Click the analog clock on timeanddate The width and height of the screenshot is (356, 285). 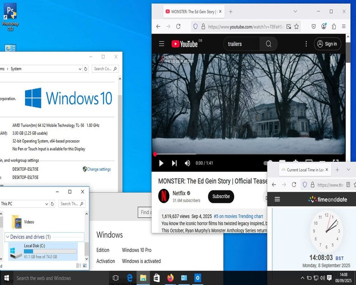click(x=326, y=231)
